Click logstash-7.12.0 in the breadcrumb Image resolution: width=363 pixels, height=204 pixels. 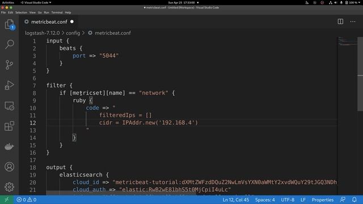(43, 33)
